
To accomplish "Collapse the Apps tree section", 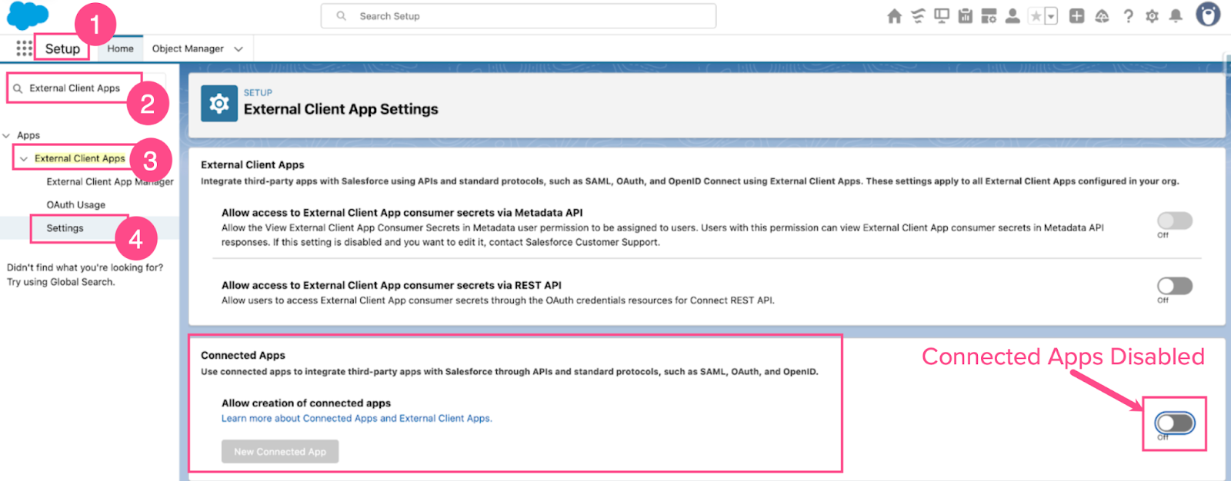I will coord(6,135).
